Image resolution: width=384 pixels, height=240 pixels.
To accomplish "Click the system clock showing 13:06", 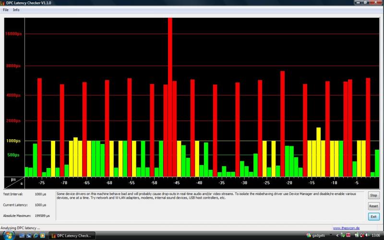I will (x=376, y=236).
